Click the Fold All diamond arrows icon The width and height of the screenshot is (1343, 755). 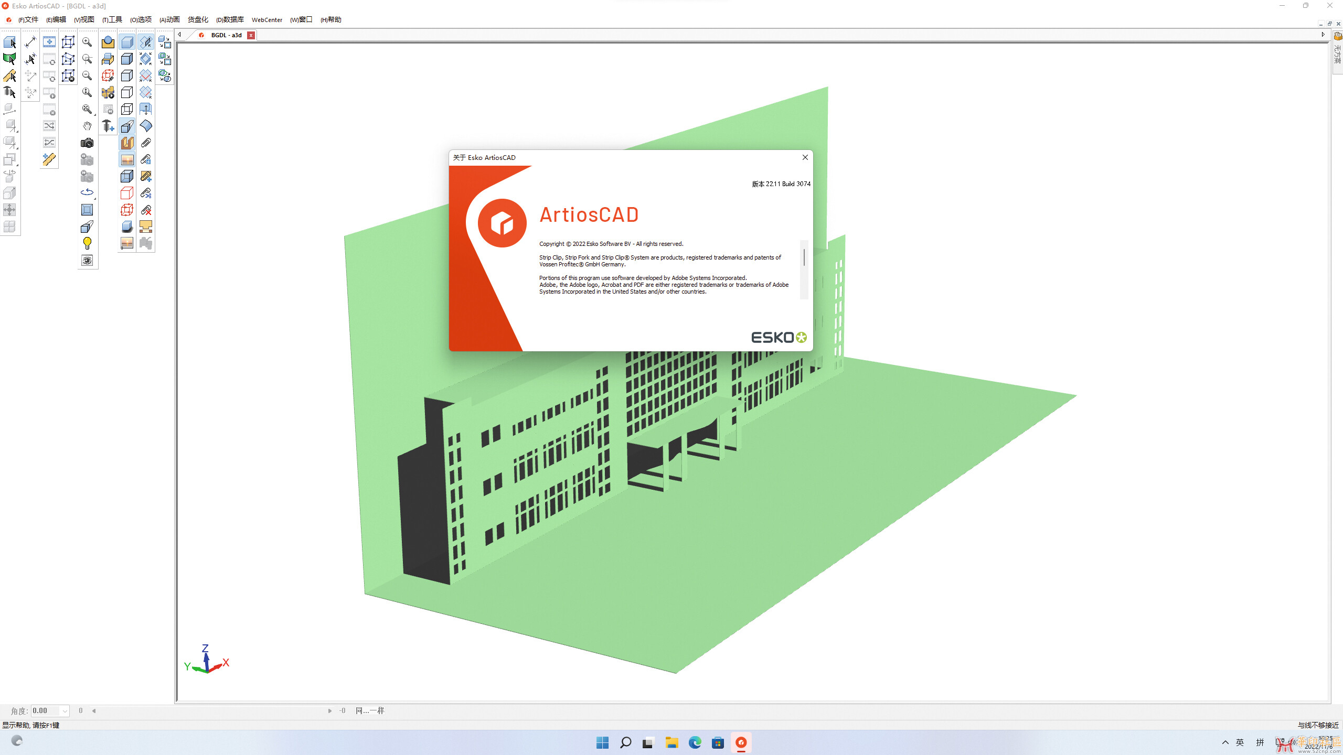point(146,59)
